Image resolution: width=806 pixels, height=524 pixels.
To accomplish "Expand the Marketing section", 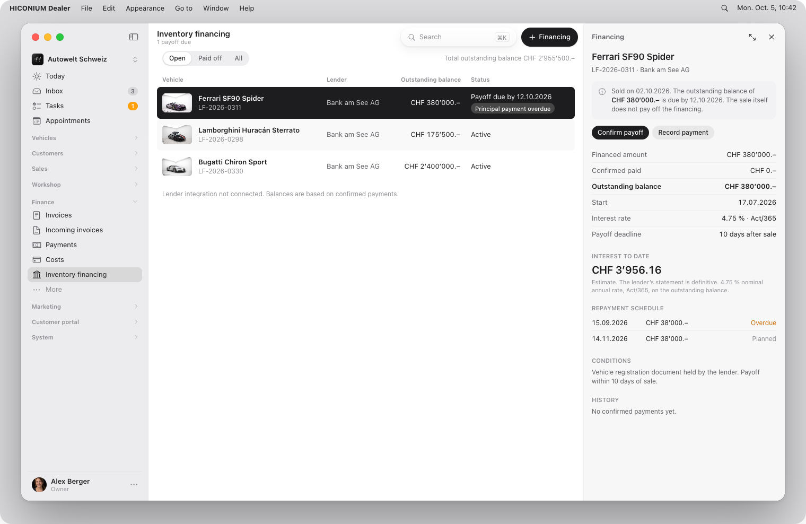I will tap(85, 307).
